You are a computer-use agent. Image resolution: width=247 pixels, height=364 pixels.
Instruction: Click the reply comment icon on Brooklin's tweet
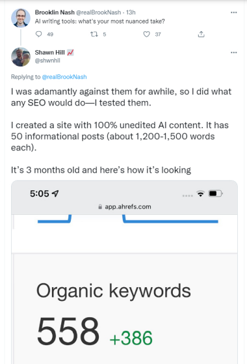point(38,34)
